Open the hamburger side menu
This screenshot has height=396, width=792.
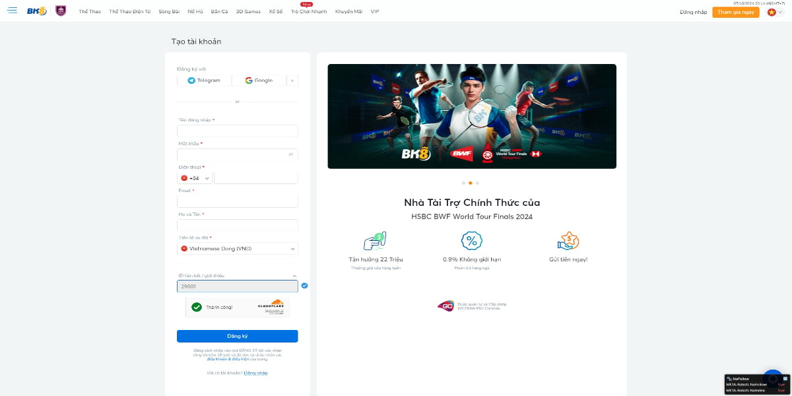[x=12, y=11]
